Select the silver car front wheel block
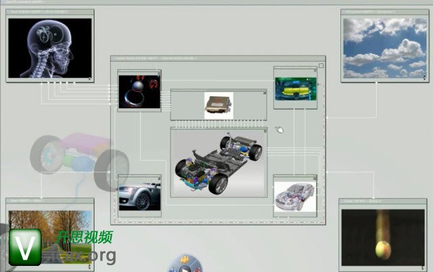The width and height of the screenshot is (433, 272). pyautogui.click(x=139, y=197)
